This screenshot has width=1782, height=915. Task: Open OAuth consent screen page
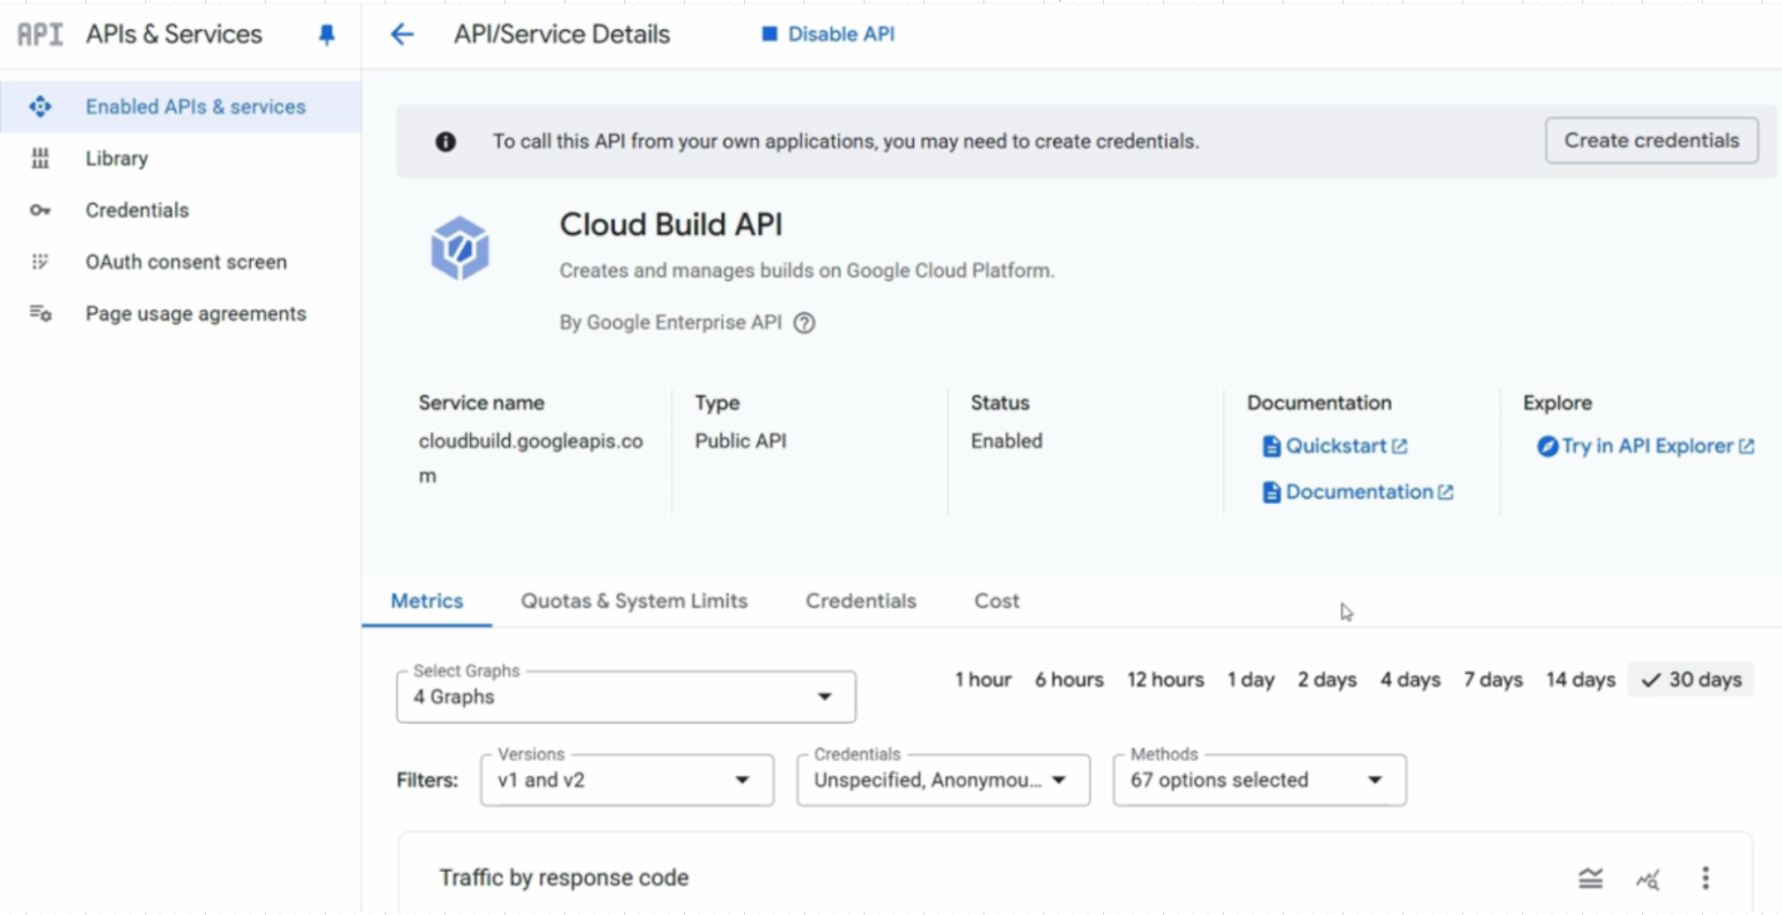pos(180,261)
